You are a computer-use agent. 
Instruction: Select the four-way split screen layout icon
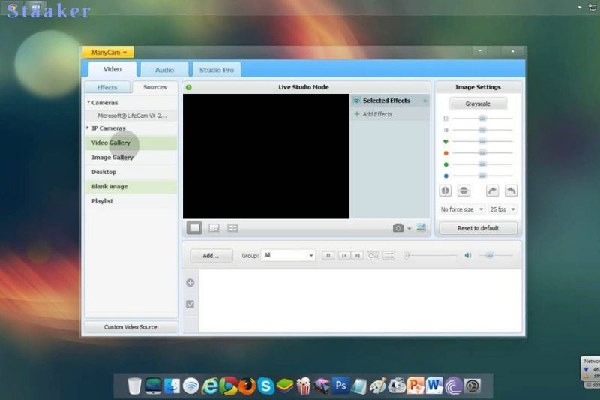pyautogui.click(x=232, y=228)
